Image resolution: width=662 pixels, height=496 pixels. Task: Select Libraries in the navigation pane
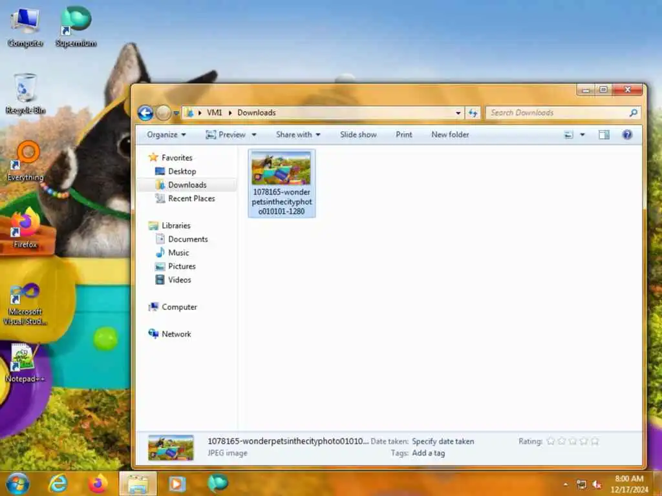click(x=176, y=225)
